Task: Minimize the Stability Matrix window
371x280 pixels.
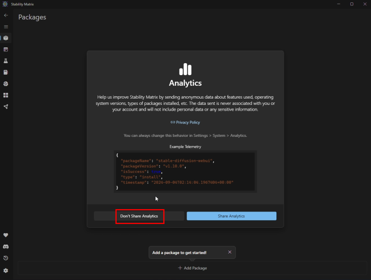Action: click(338, 4)
